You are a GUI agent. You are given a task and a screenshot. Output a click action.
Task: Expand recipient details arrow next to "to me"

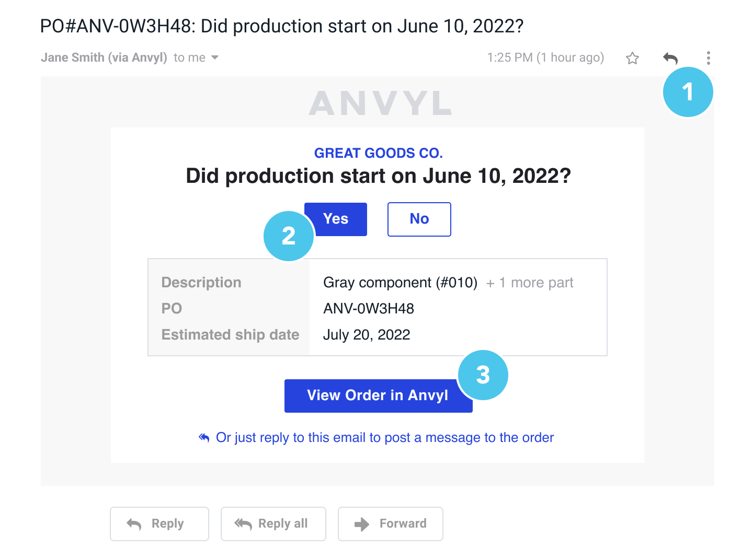(214, 57)
